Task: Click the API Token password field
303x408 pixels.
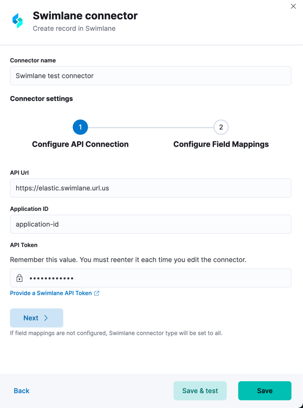Action: tap(157, 278)
